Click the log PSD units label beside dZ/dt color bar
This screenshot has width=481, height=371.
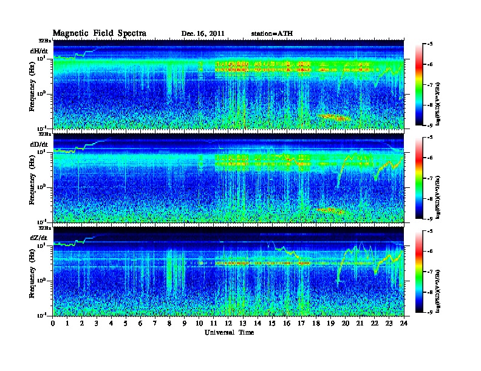pos(438,291)
